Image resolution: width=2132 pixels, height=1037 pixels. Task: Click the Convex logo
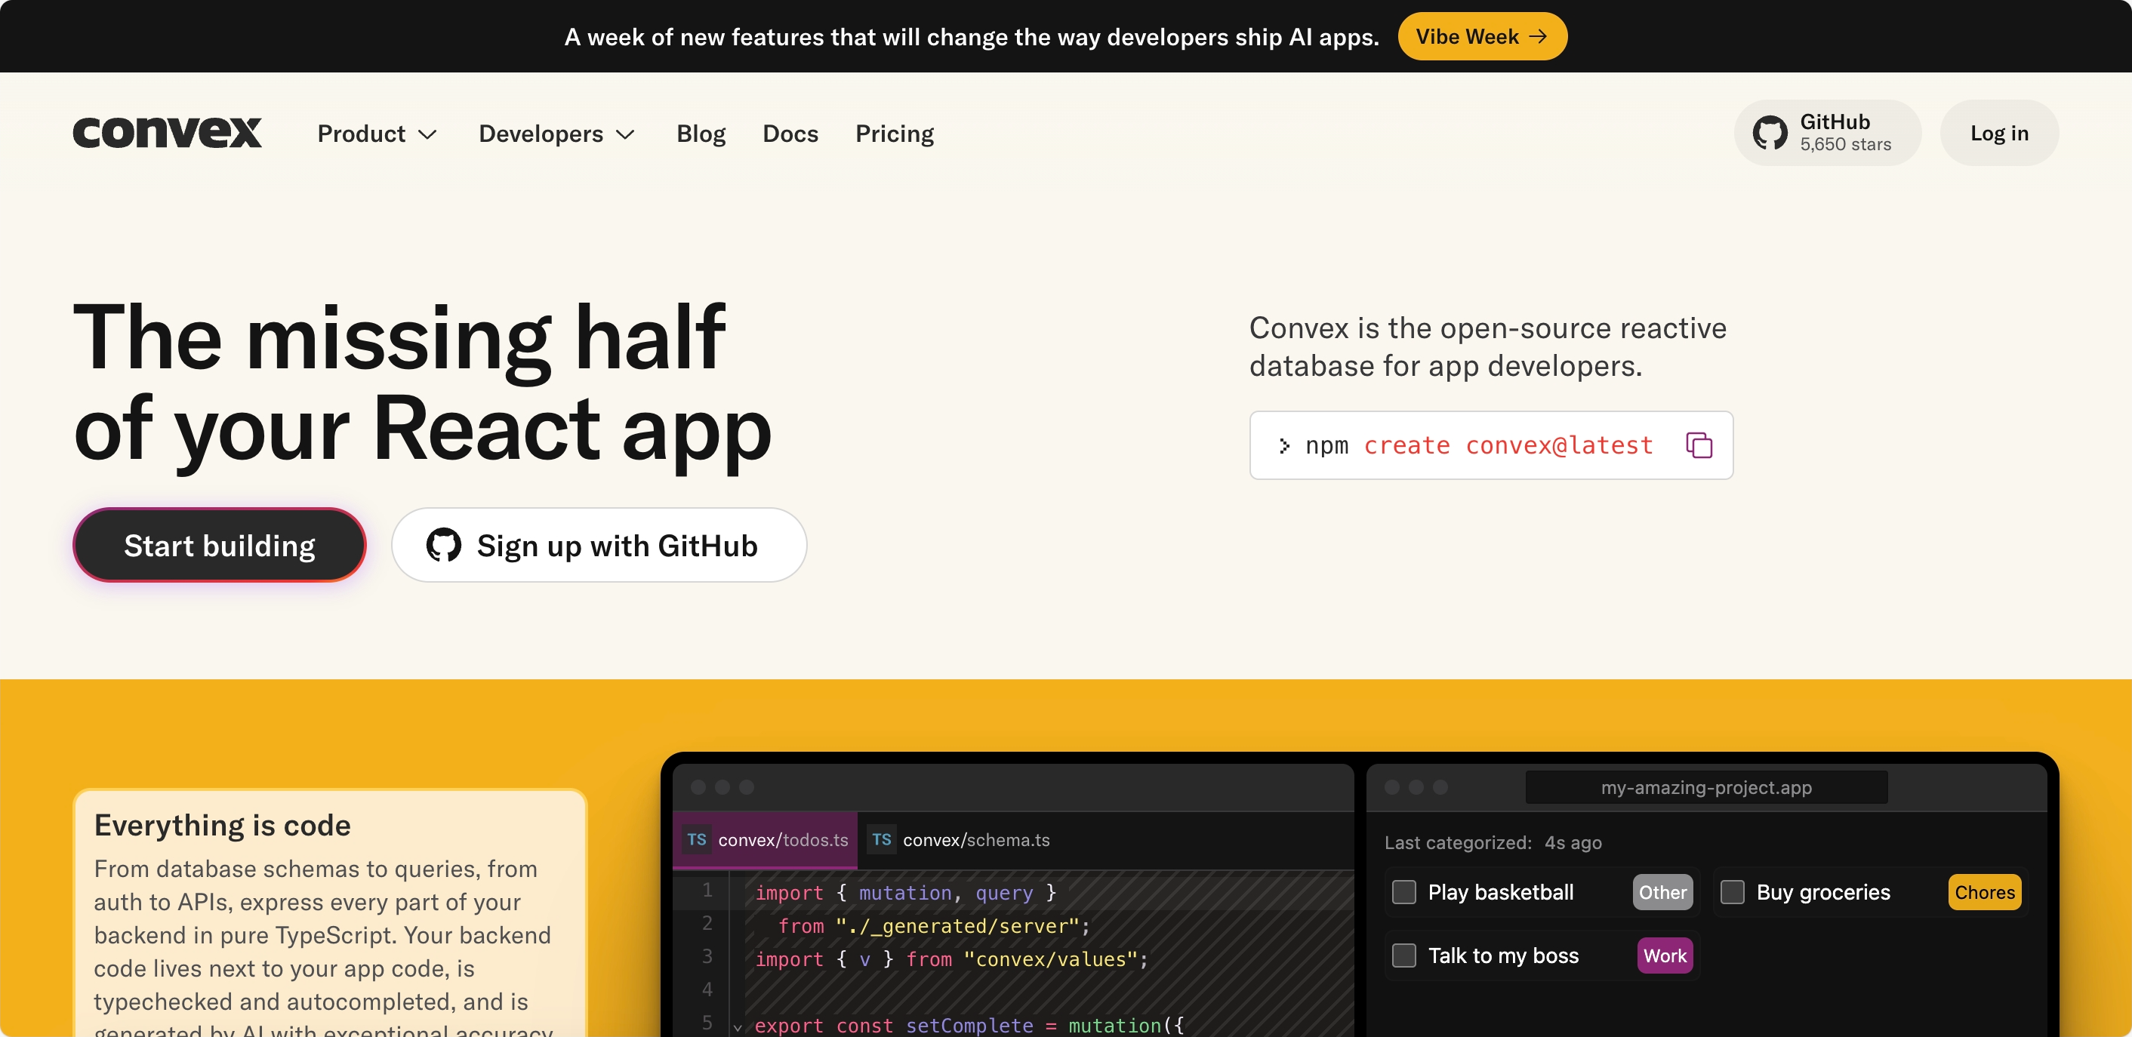[167, 132]
